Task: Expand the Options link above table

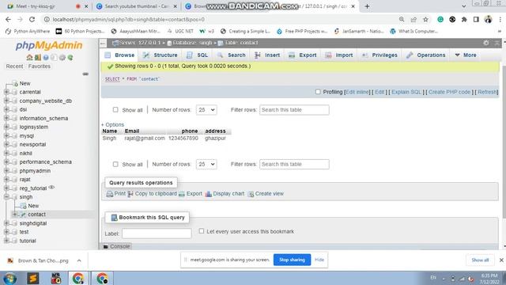Action: point(112,125)
